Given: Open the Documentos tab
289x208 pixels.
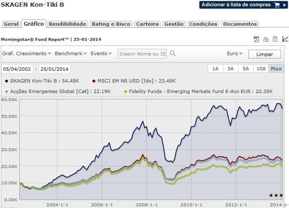Looking at the screenshot, I should [x=240, y=24].
